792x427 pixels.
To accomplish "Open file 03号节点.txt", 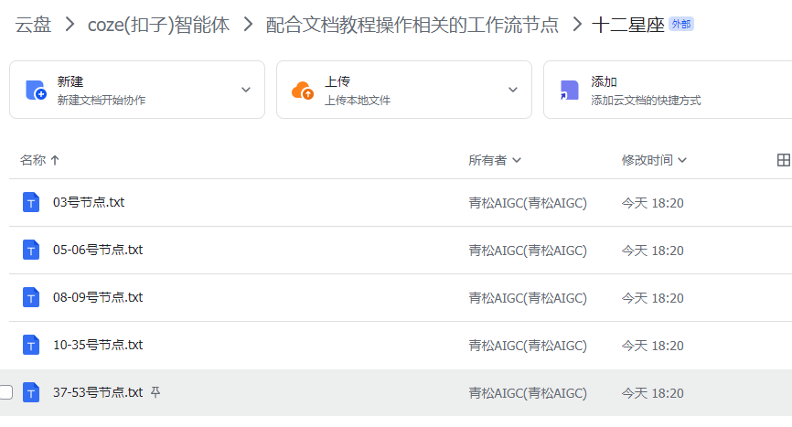I will click(89, 202).
